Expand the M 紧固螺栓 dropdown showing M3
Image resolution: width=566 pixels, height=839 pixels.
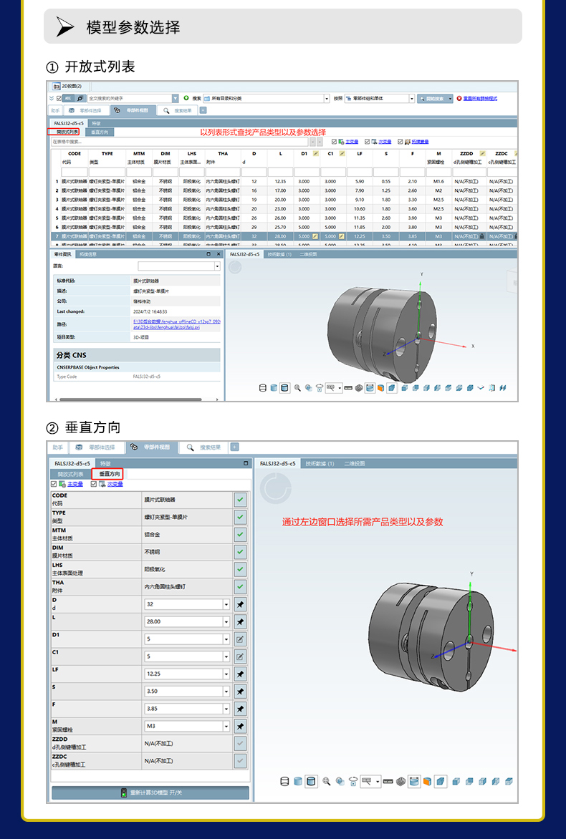pos(226,726)
